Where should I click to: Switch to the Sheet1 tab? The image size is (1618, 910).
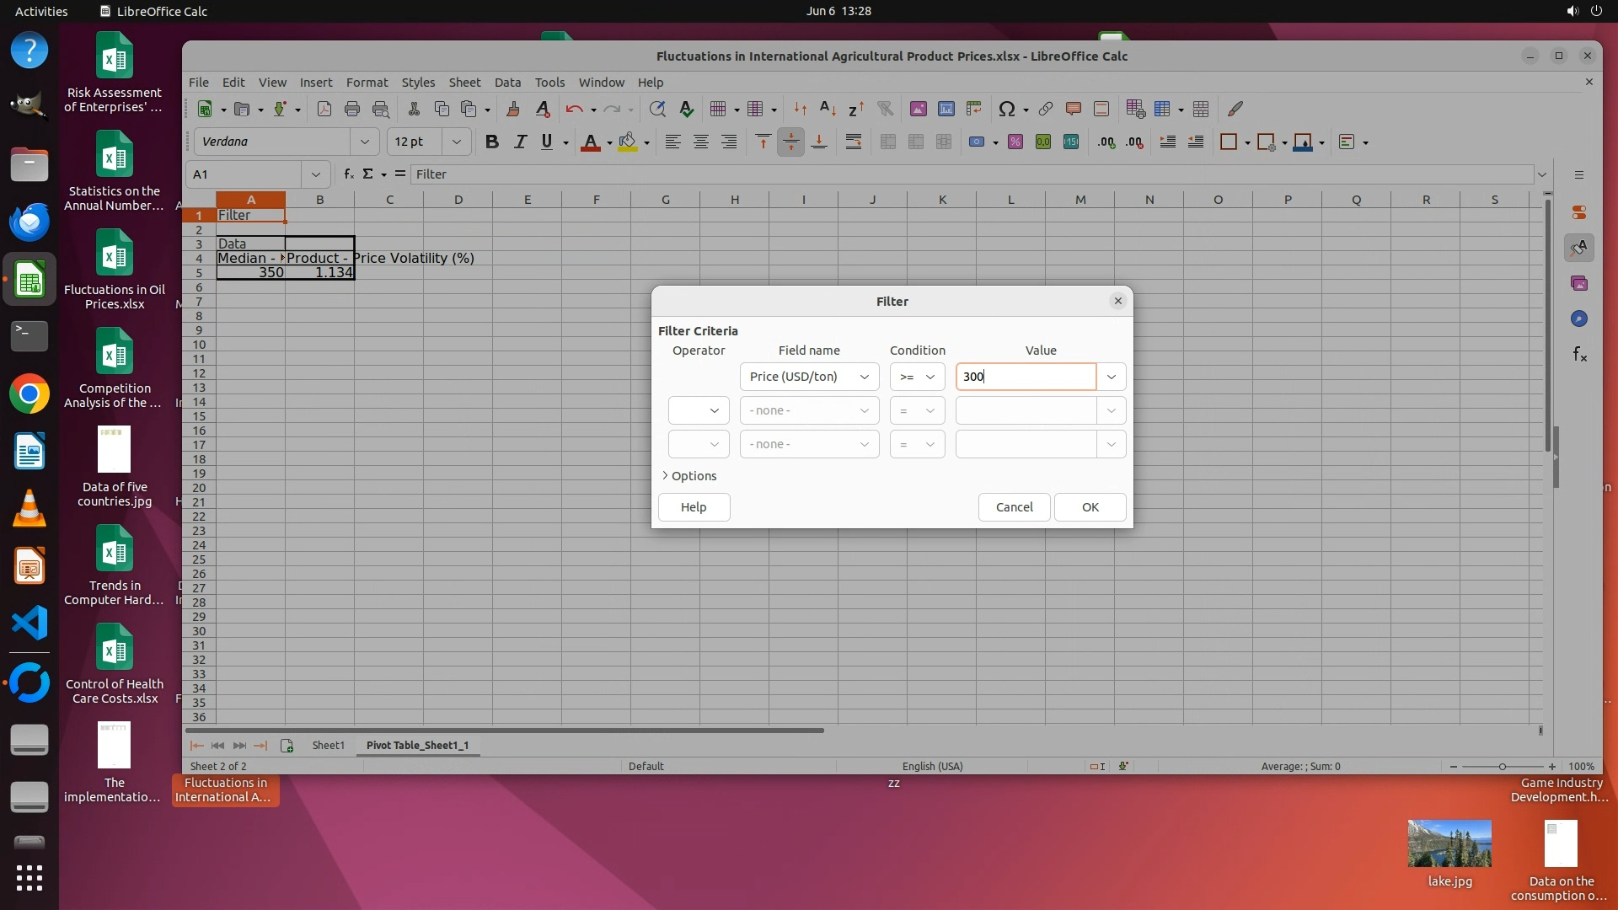328,745
